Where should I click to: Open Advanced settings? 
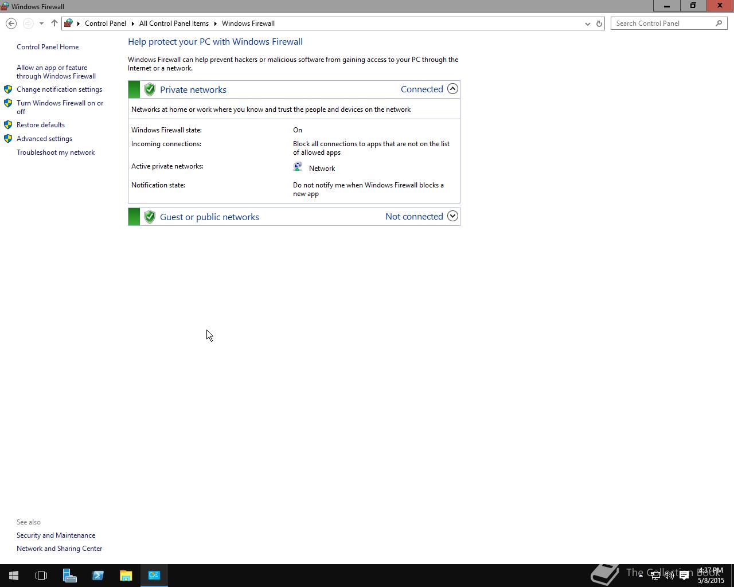[44, 139]
